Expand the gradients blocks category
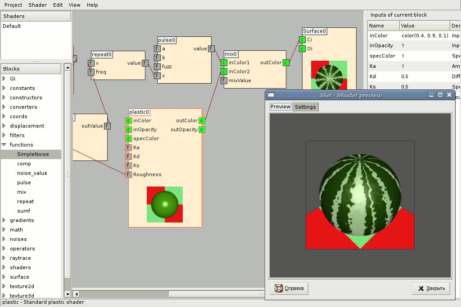 (x=4, y=220)
